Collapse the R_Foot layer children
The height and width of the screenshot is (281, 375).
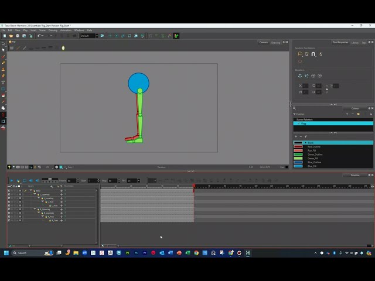(43, 217)
